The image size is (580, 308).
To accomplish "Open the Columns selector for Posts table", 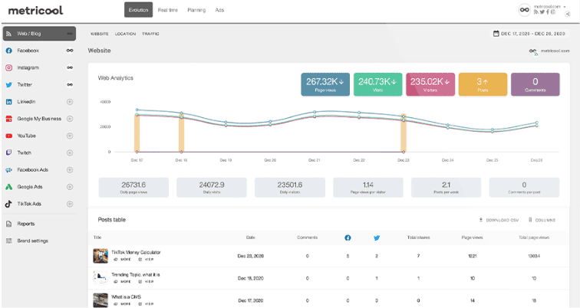I will pyautogui.click(x=541, y=220).
